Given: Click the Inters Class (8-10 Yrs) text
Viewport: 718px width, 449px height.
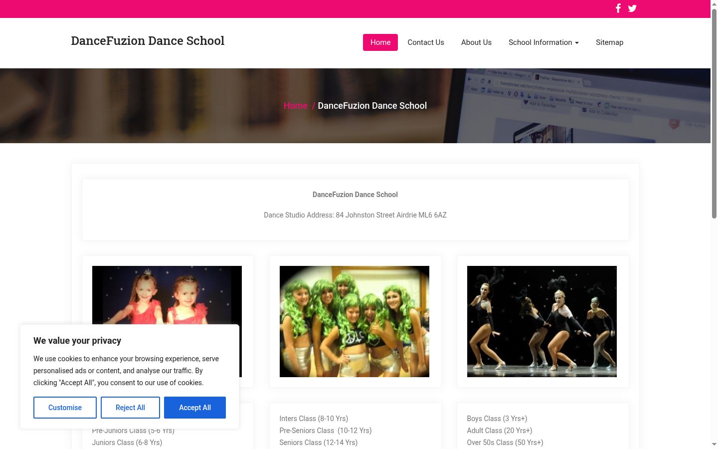Looking at the screenshot, I should pos(314,419).
